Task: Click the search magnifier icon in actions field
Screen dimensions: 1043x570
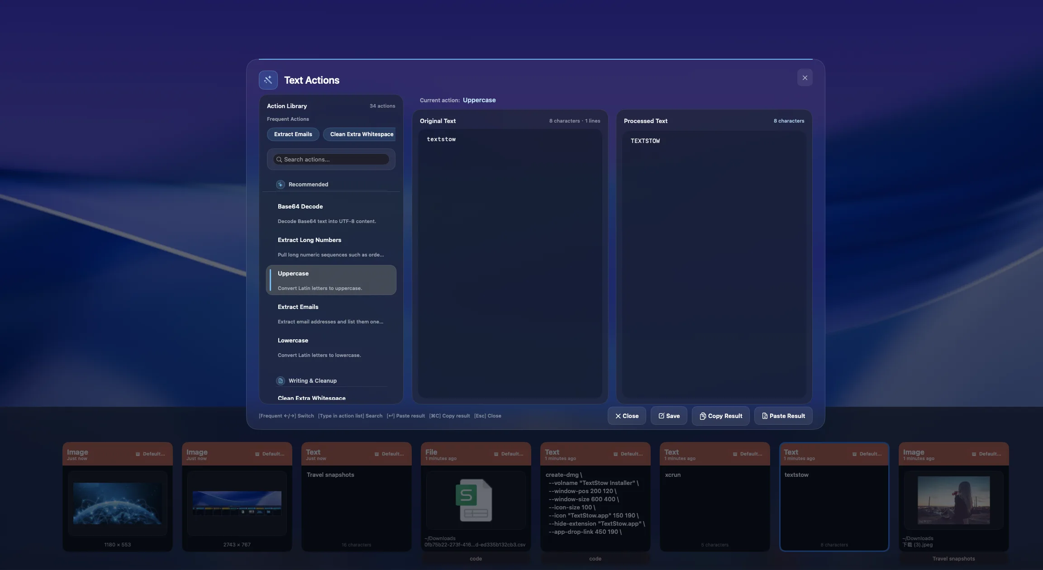Action: pyautogui.click(x=279, y=160)
